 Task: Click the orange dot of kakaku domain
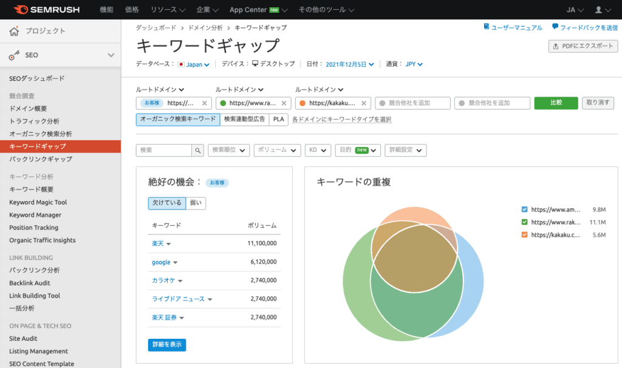[x=302, y=103]
